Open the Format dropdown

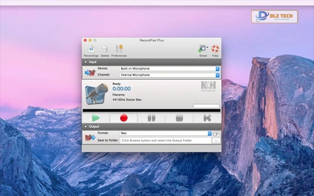tap(166, 133)
